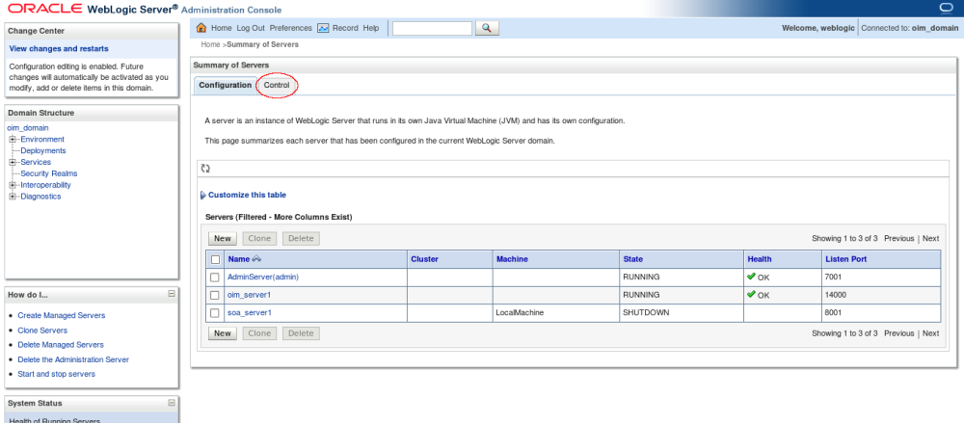Click the top New server button
This screenshot has height=423, width=964.
[223, 239]
